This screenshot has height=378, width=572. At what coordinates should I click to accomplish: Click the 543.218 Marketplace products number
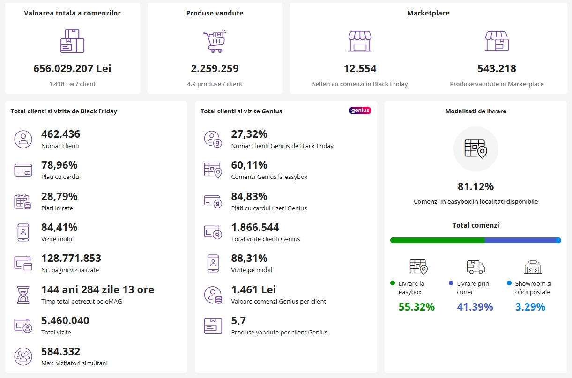[497, 68]
